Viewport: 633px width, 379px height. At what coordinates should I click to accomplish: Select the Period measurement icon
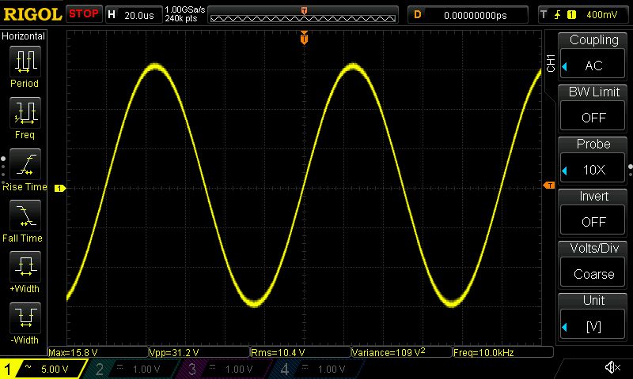pyautogui.click(x=25, y=60)
